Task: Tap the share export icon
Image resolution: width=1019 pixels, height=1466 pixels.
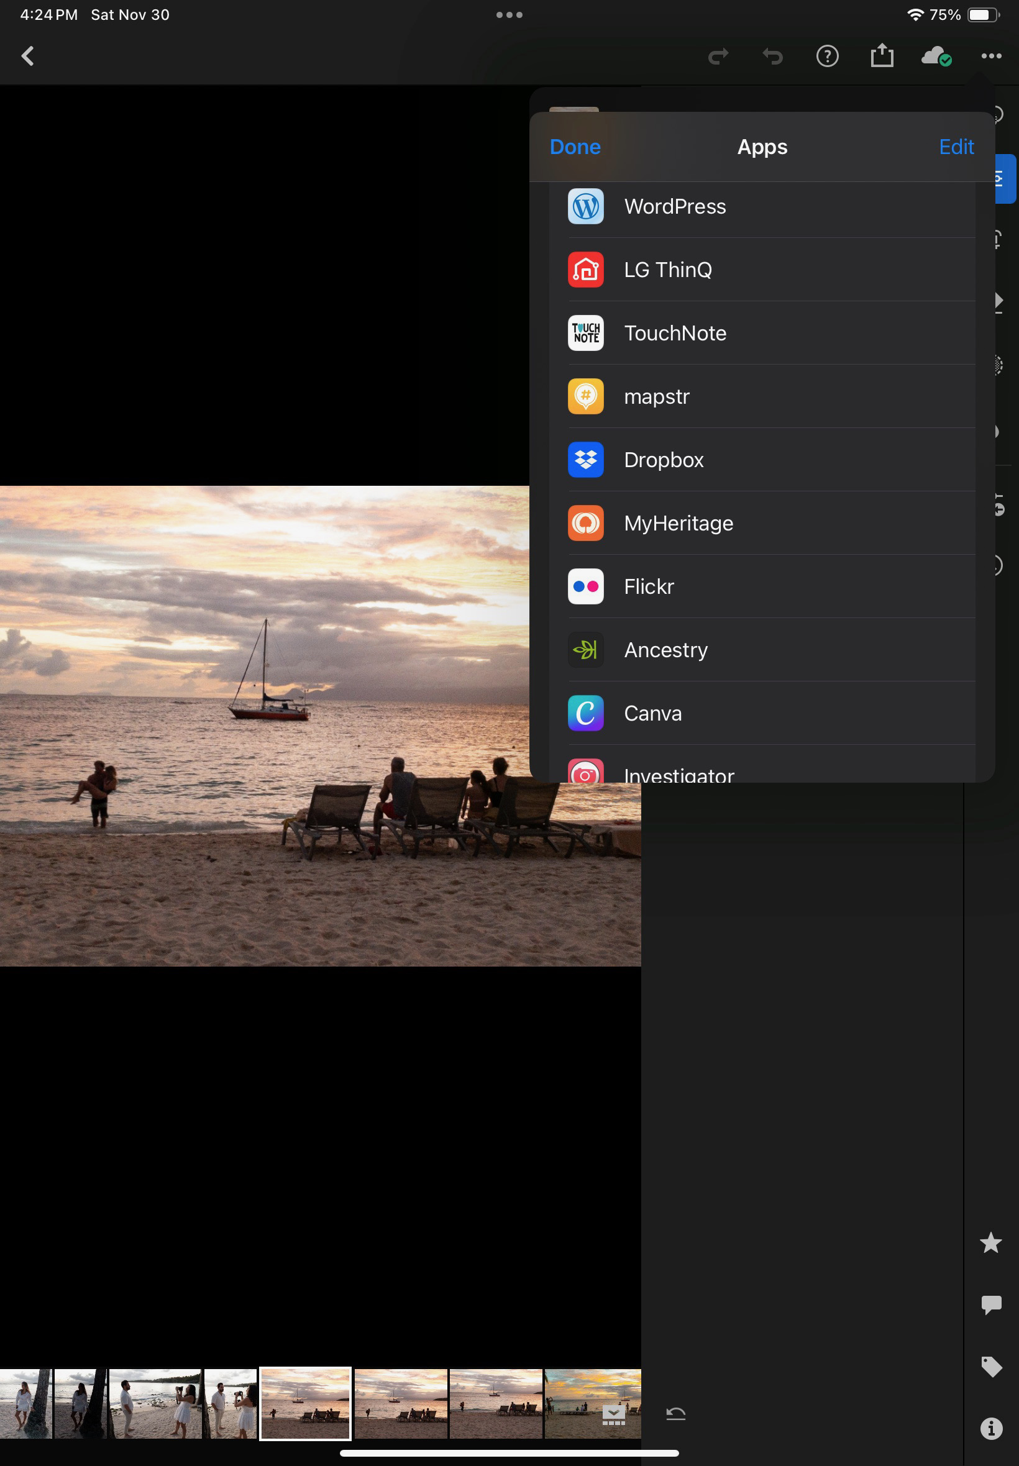Action: pyautogui.click(x=882, y=56)
